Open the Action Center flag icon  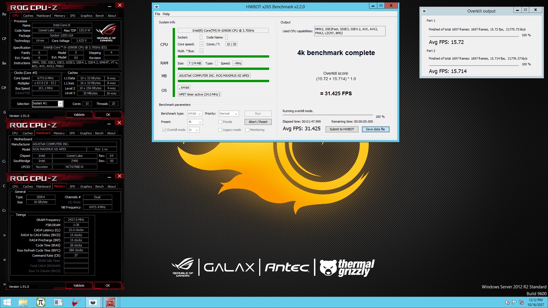[x=514, y=302]
